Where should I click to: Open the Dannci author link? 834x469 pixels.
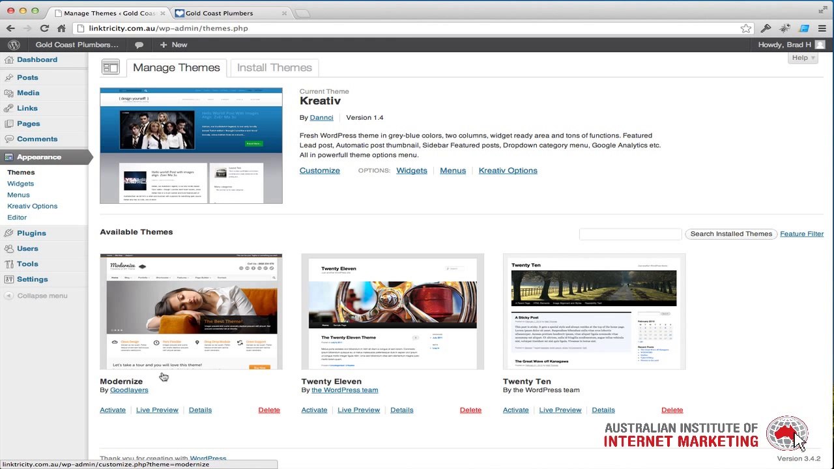[322, 118]
